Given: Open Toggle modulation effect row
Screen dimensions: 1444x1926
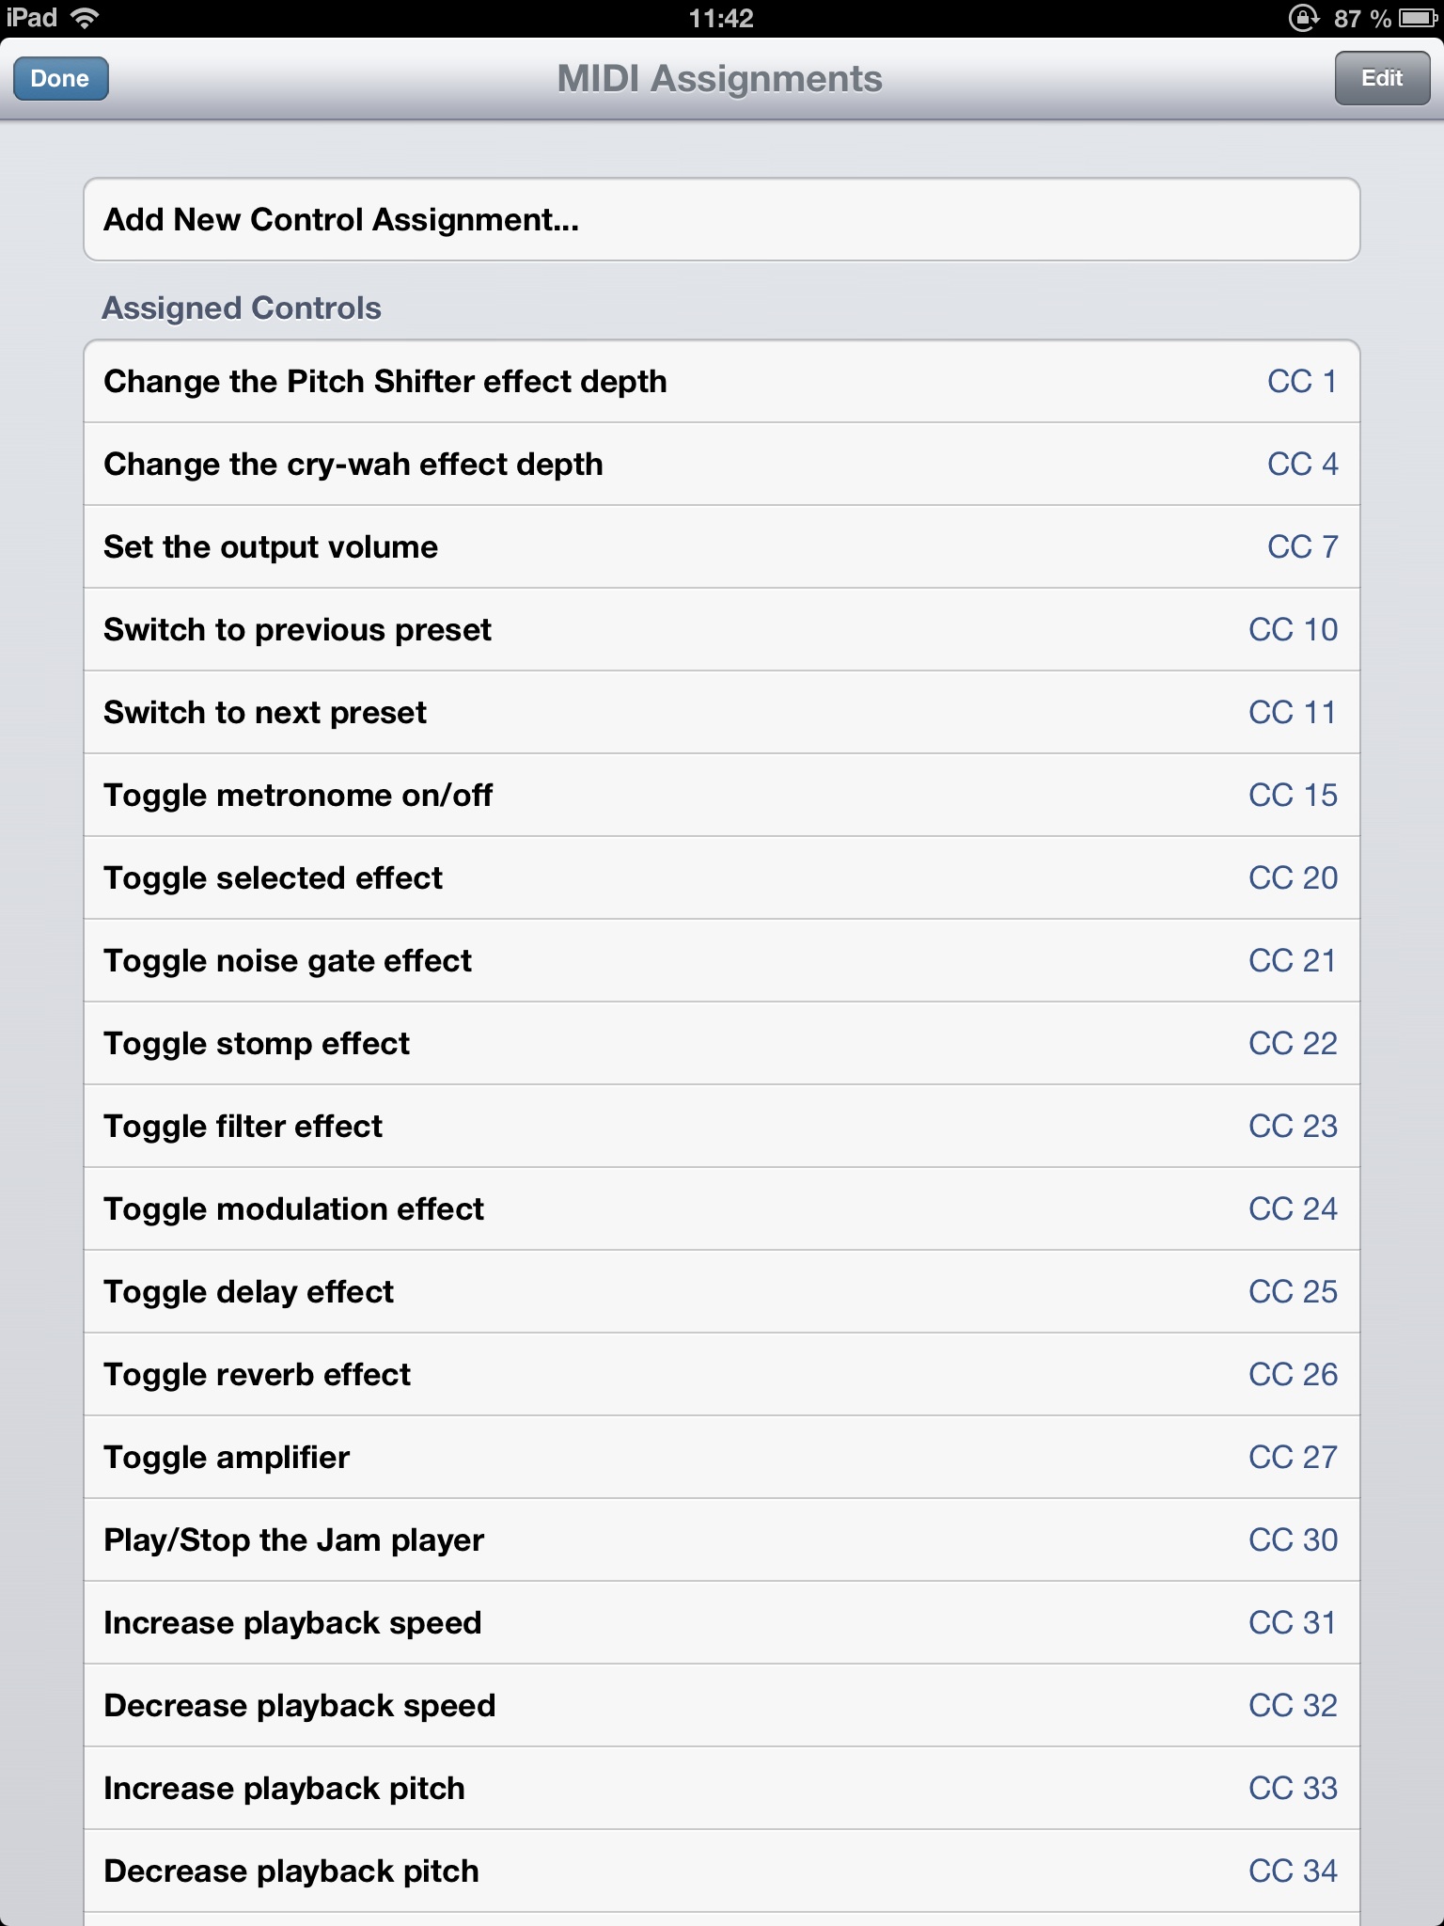Looking at the screenshot, I should [721, 1208].
